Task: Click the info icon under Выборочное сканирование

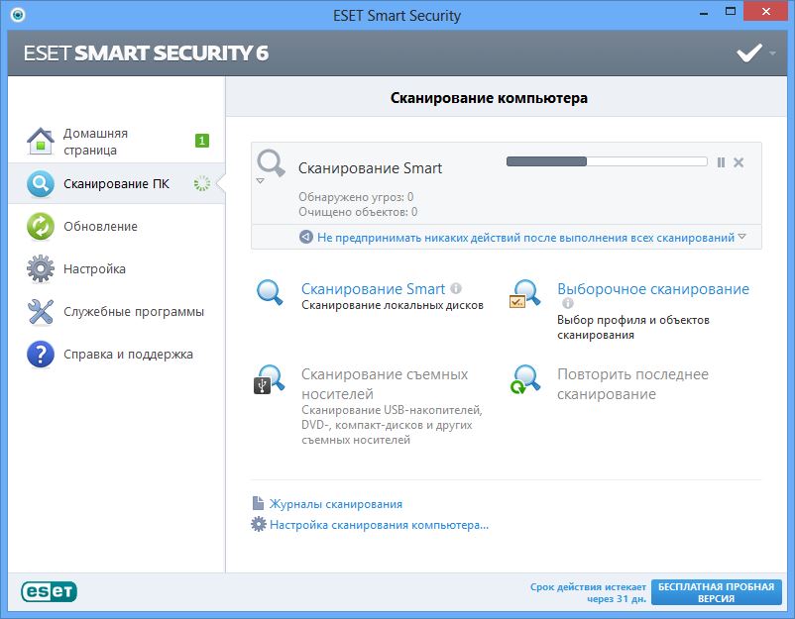Action: point(568,304)
